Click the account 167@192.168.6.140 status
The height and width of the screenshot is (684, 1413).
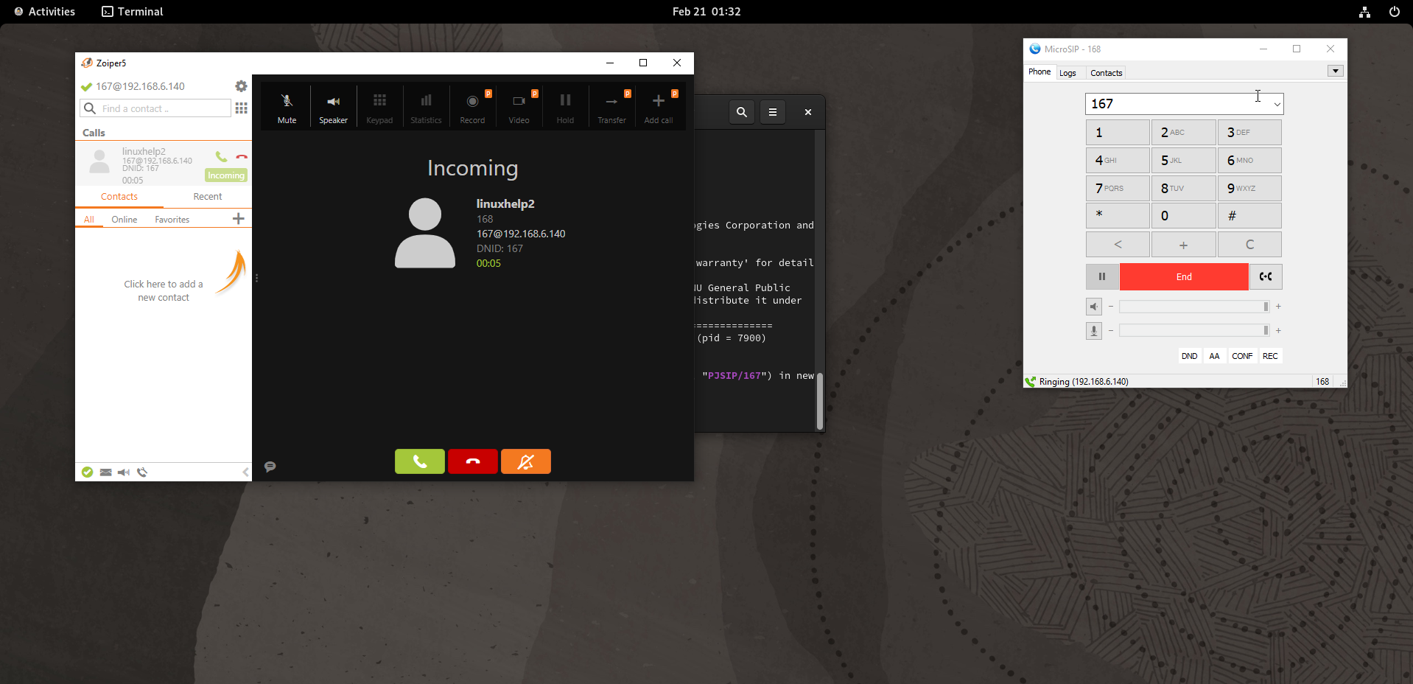(133, 86)
